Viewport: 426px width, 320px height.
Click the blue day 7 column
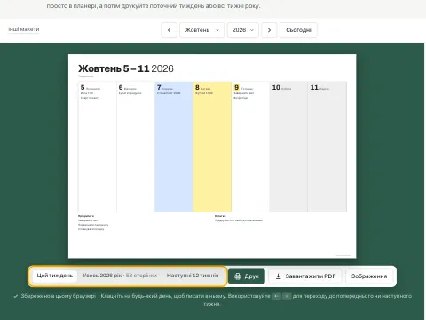point(174,147)
